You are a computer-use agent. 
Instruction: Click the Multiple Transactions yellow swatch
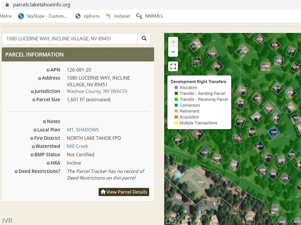[x=176, y=123]
